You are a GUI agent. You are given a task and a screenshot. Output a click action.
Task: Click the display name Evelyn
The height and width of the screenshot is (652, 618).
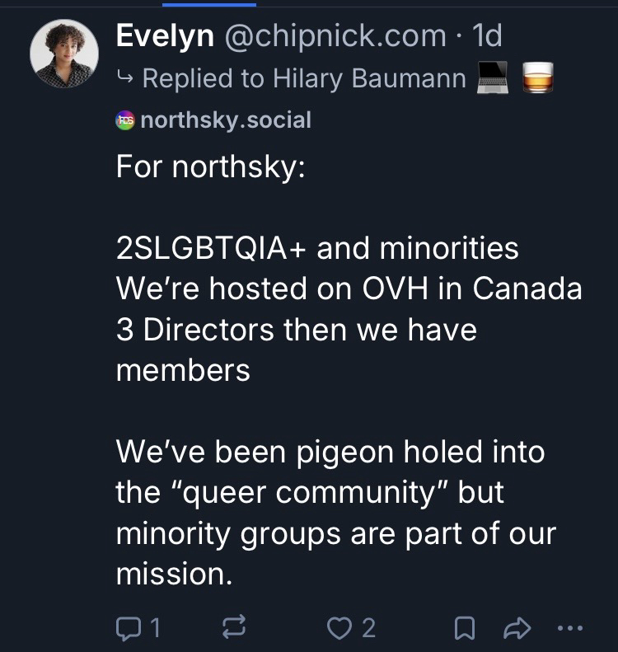coord(166,35)
